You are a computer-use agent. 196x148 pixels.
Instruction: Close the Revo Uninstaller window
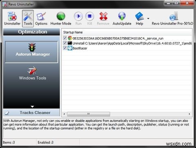tap(187, 3)
